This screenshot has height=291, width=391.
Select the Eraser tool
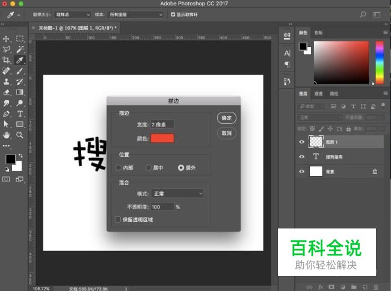6,92
